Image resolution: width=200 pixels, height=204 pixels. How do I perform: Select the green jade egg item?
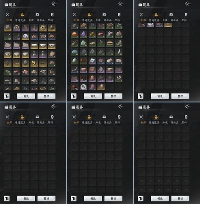(x=75, y=61)
